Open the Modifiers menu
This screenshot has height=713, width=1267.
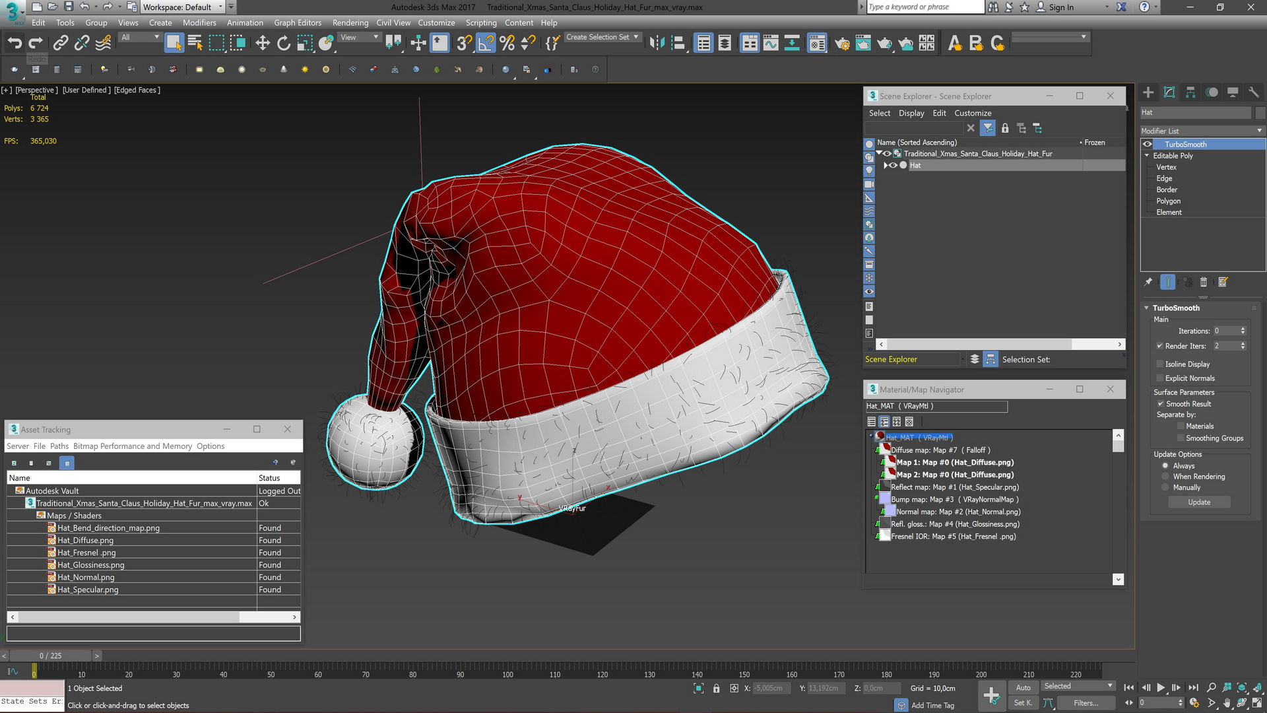[x=199, y=22]
